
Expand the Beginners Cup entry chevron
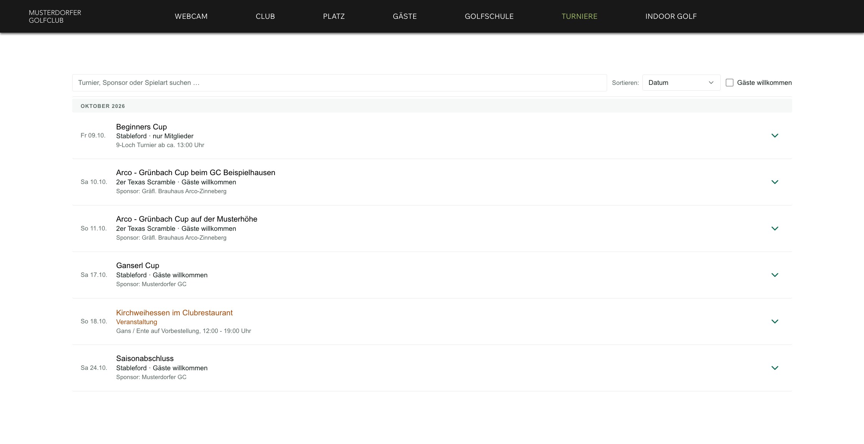pos(775,136)
